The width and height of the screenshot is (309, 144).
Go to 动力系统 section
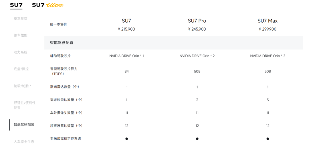point(21,52)
